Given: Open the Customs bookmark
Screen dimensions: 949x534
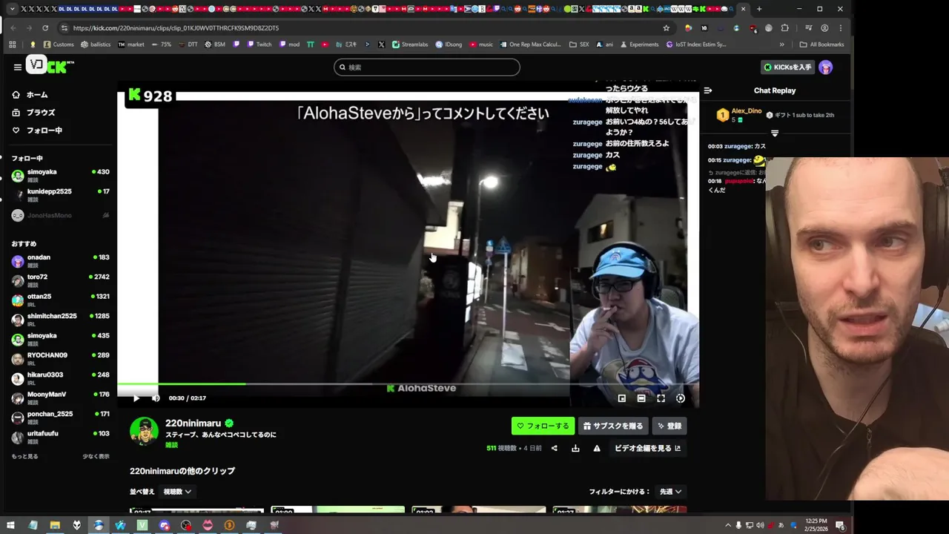Looking at the screenshot, I should pyautogui.click(x=59, y=44).
